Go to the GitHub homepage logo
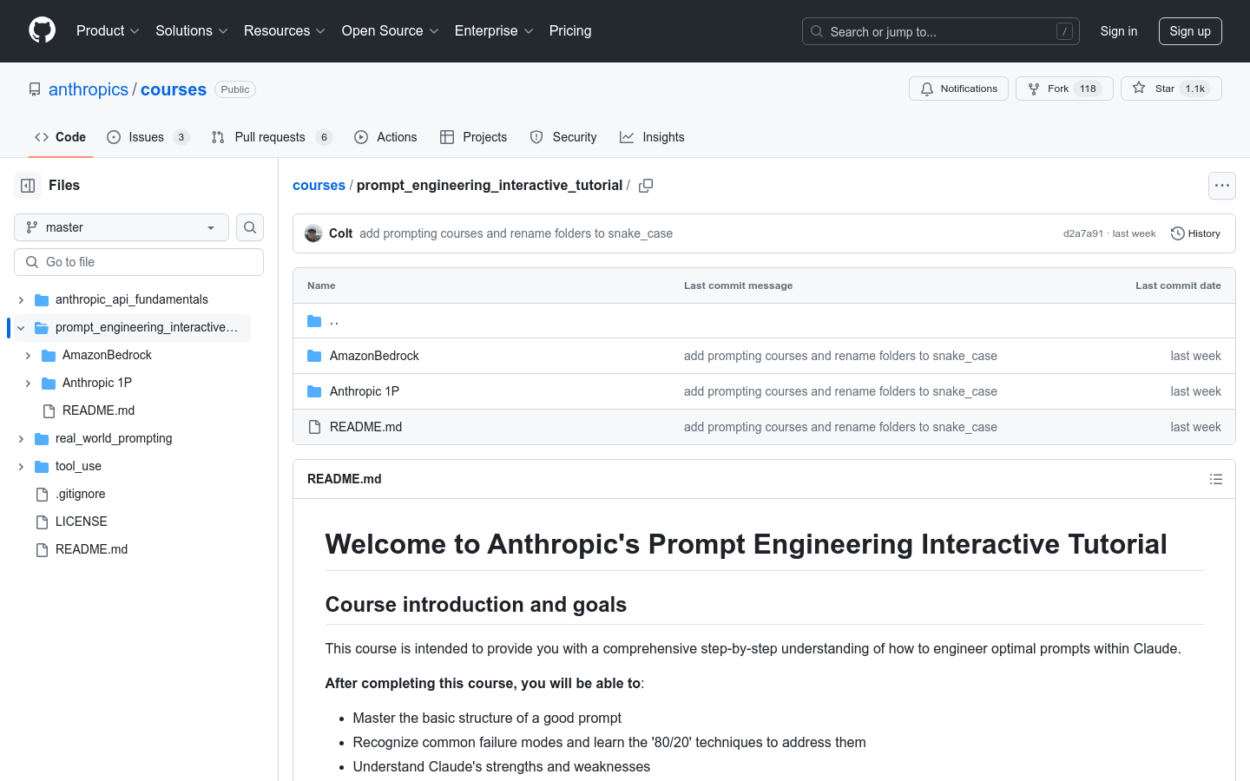The height and width of the screenshot is (781, 1250). [42, 30]
